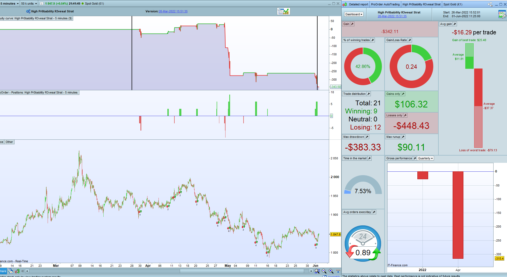Open the chart options ruler icon

(x=338, y=271)
